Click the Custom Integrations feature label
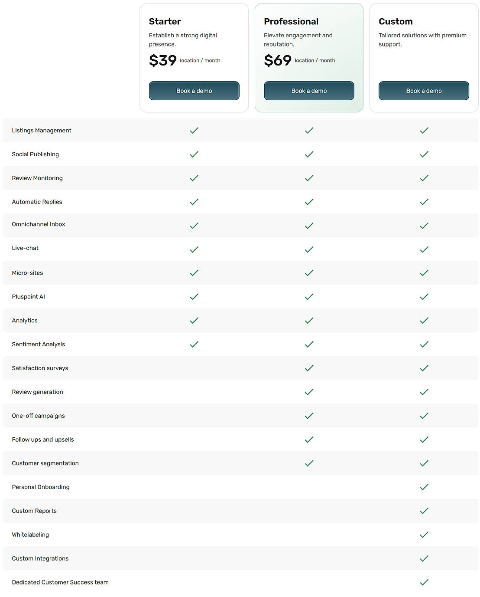 40,558
